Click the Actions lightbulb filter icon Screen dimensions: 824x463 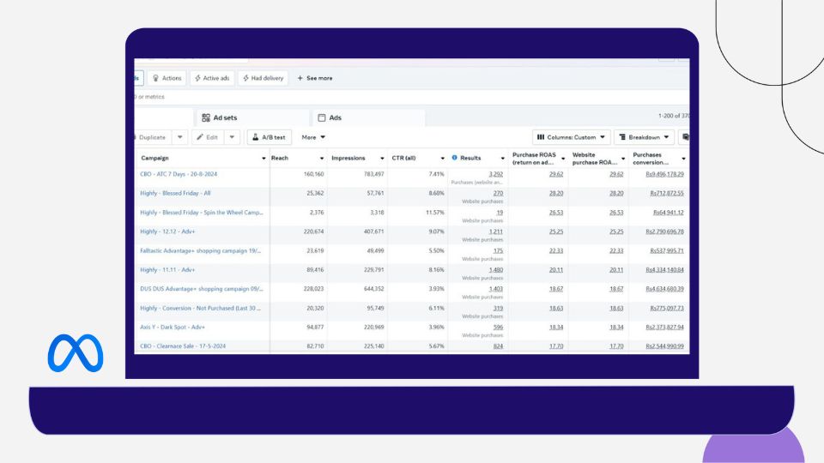[x=155, y=78]
